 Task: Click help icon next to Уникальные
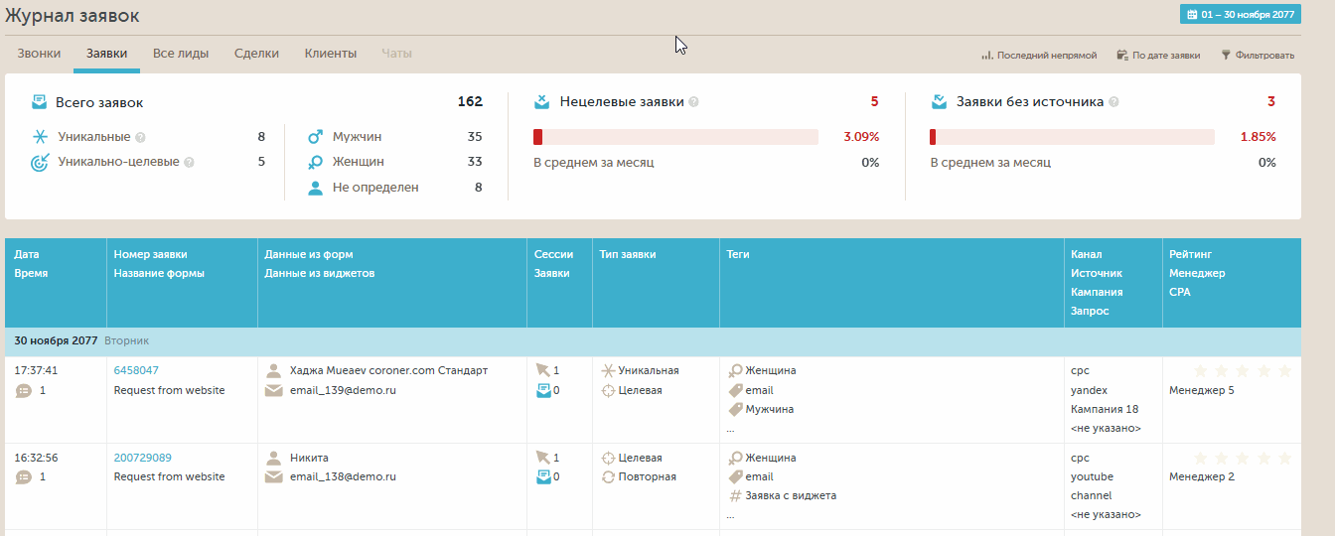(x=140, y=138)
